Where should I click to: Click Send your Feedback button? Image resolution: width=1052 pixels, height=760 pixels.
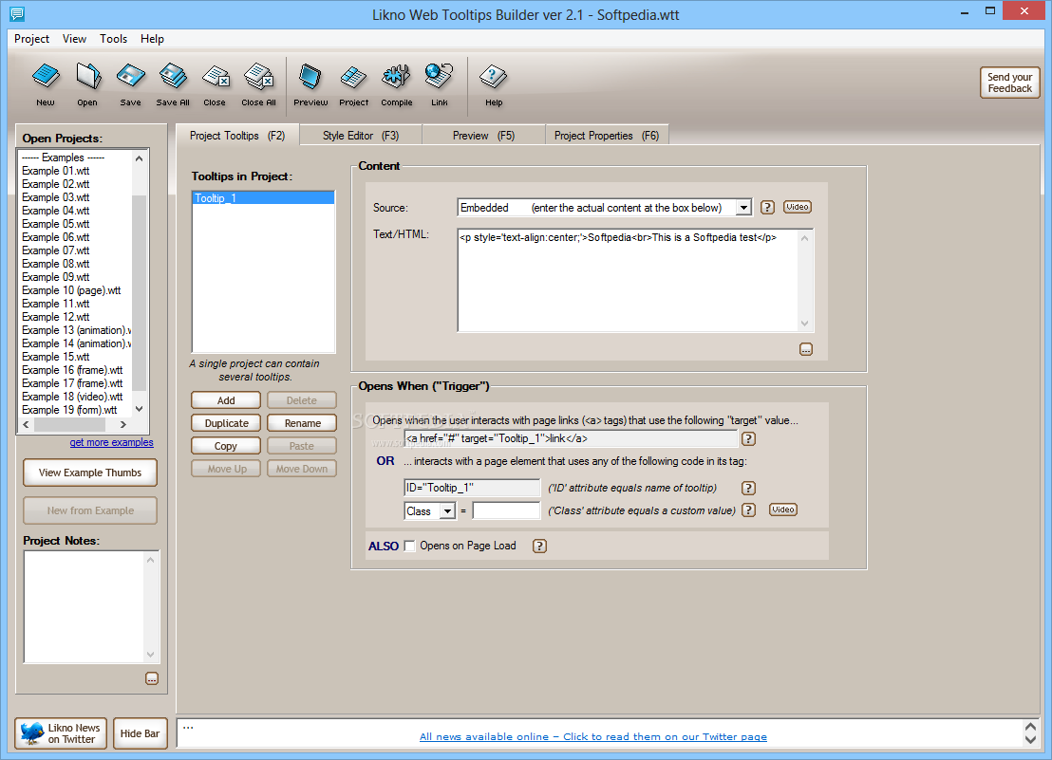[1009, 83]
